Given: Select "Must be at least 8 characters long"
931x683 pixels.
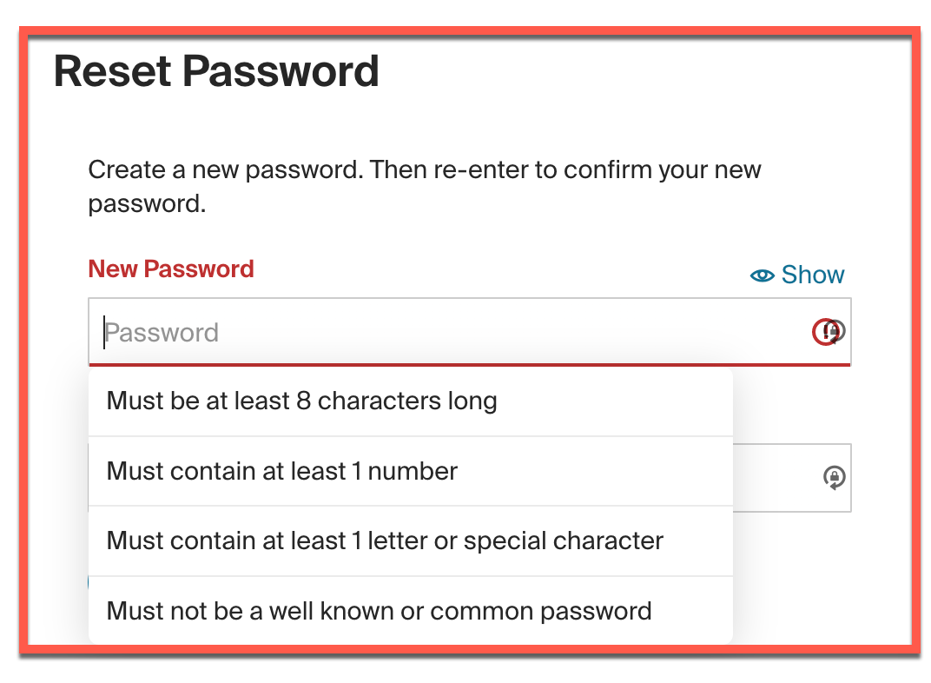Looking at the screenshot, I should (301, 401).
